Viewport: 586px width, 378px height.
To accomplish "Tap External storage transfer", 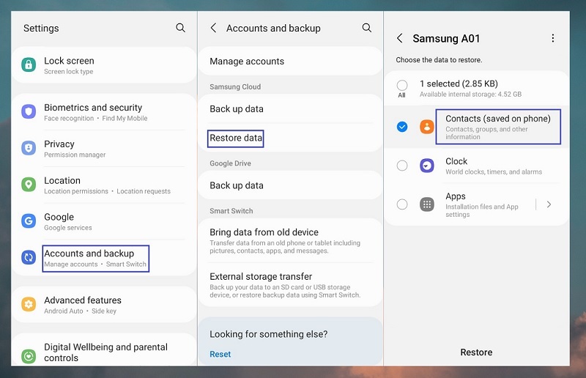I will tap(290, 285).
